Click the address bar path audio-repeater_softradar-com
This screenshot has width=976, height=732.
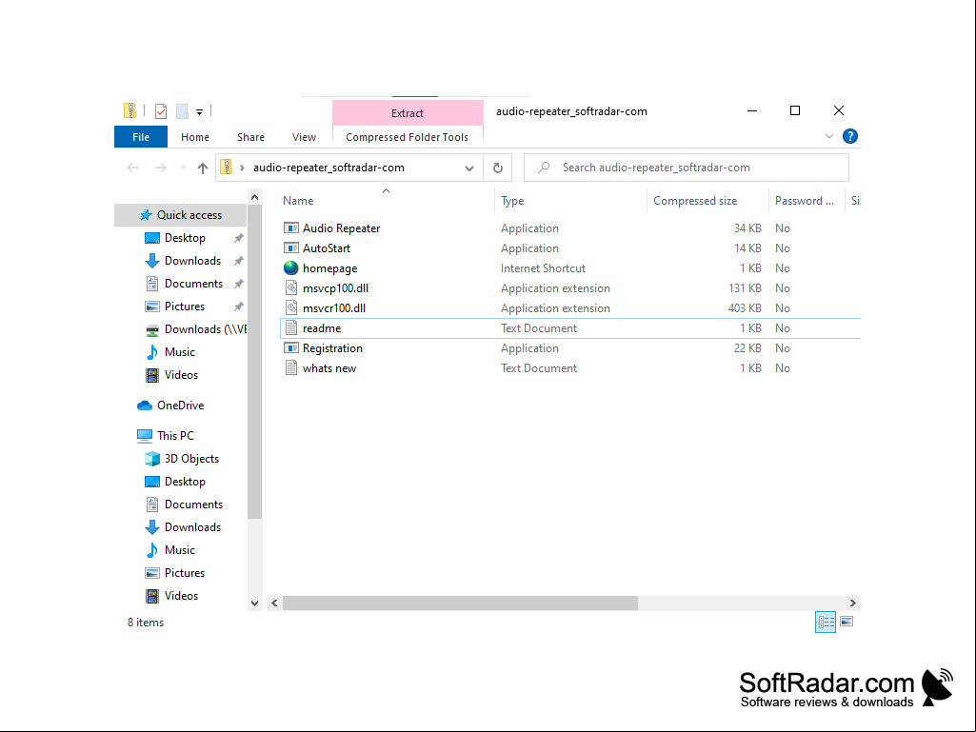(x=329, y=168)
